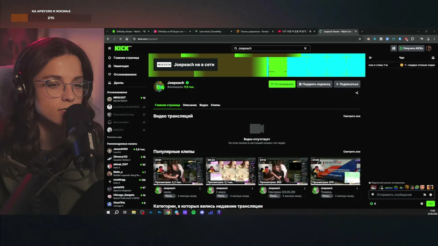This screenshot has width=438, height=246.
Task: Collapse the chat panel arrow icon
Action: (370, 58)
